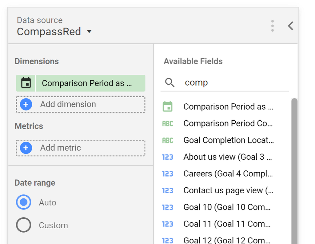This screenshot has height=244, width=315.
Task: Click the calendar icon on the Comparison Period dimension chip
Action: pos(26,83)
